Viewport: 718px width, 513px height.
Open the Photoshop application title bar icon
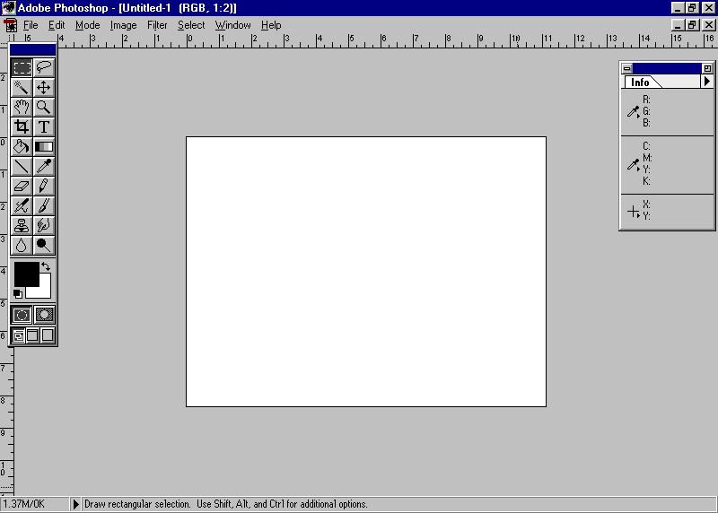click(x=9, y=8)
